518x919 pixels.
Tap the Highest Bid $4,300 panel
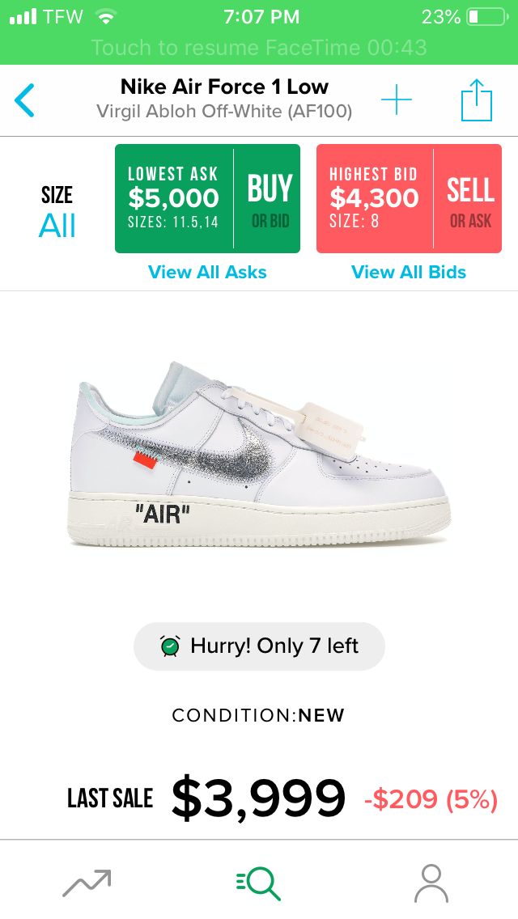point(374,199)
